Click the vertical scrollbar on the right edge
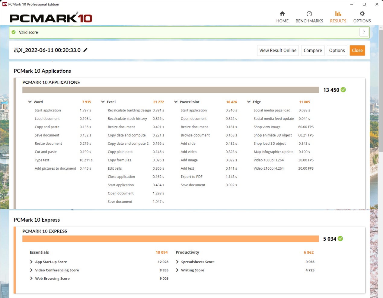The width and height of the screenshot is (383, 298). pos(381,151)
